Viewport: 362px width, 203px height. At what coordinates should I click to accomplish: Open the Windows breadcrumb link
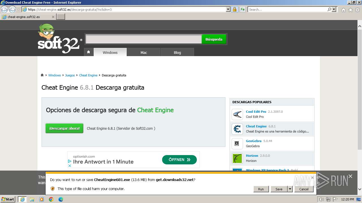(x=54, y=75)
